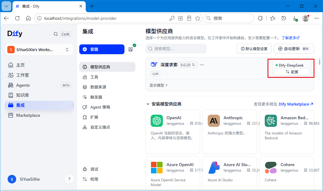Click the LLM tag under 深度求索
The image size is (323, 191).
point(155,74)
